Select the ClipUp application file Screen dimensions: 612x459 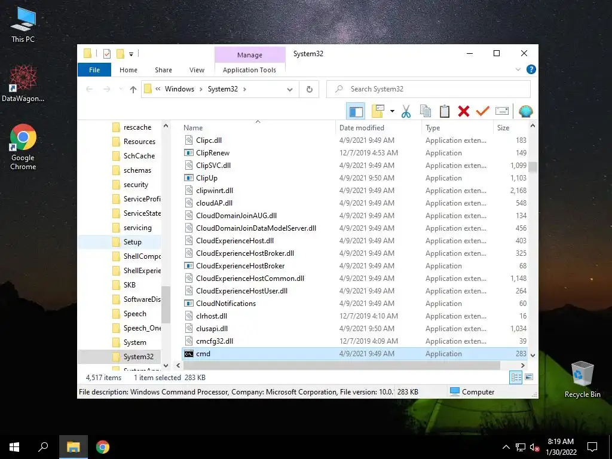(x=355, y=178)
